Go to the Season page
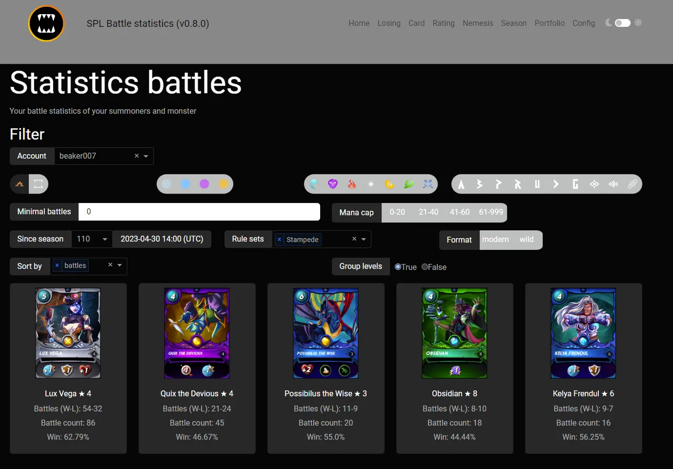Image resolution: width=673 pixels, height=469 pixels. pyautogui.click(x=514, y=23)
